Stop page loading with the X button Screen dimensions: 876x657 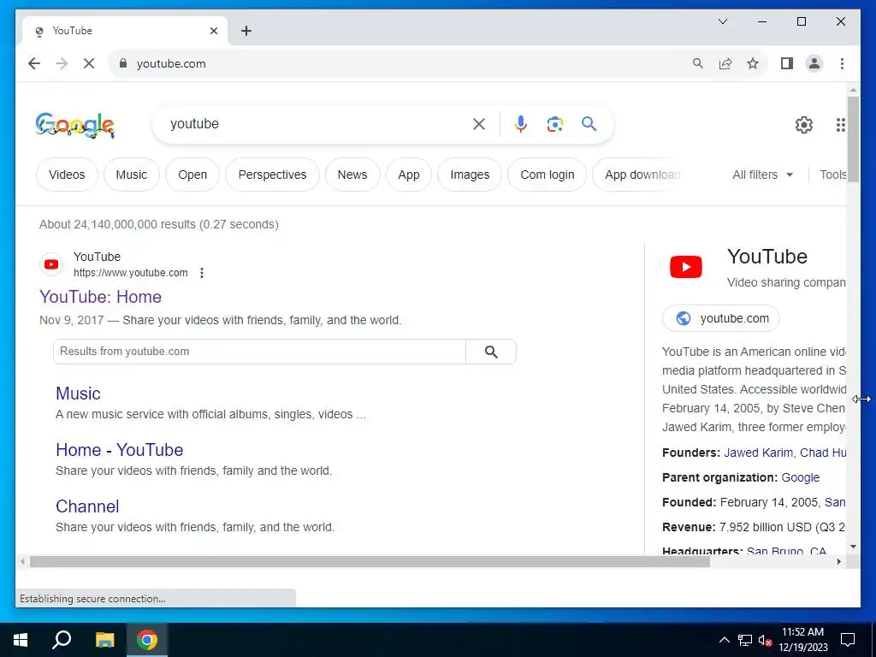[x=89, y=63]
